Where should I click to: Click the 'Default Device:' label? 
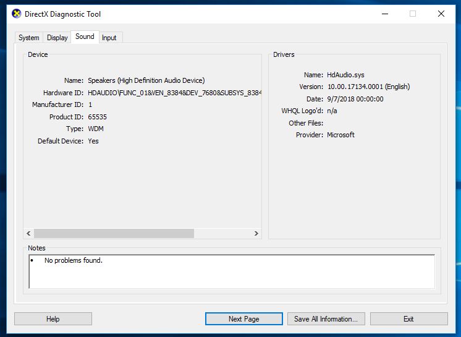(61, 141)
